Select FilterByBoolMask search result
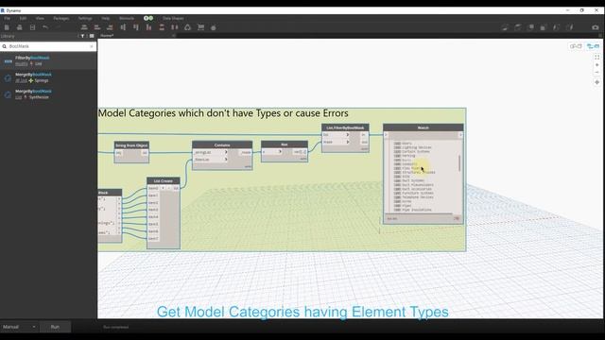Screen dimensions: 605x340 pos(48,60)
